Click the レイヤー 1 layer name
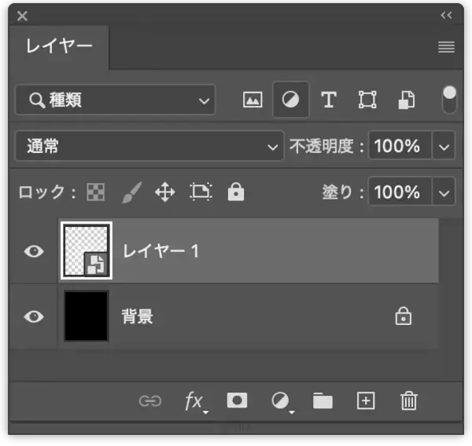This screenshot has height=446, width=472. click(x=161, y=250)
